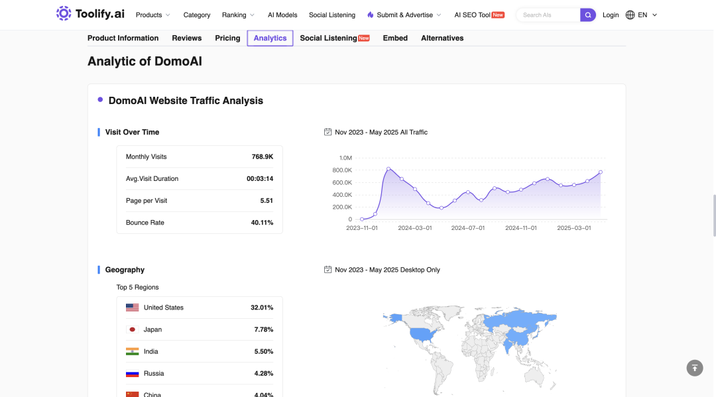The image size is (716, 397).
Task: Open the Submit & Advertise dropdown chevron
Action: coord(439,15)
